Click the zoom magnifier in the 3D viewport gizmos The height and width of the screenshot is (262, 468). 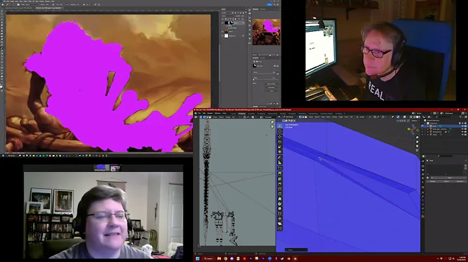(417, 137)
